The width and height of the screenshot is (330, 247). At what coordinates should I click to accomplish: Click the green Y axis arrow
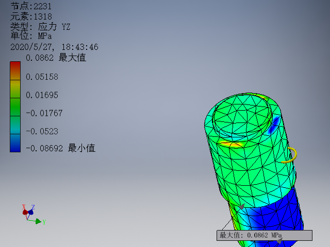(38, 221)
